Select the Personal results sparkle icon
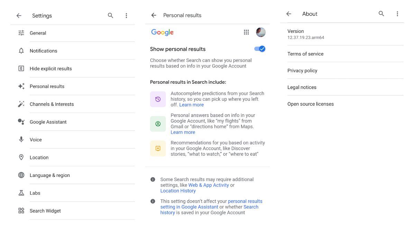 click(x=21, y=86)
